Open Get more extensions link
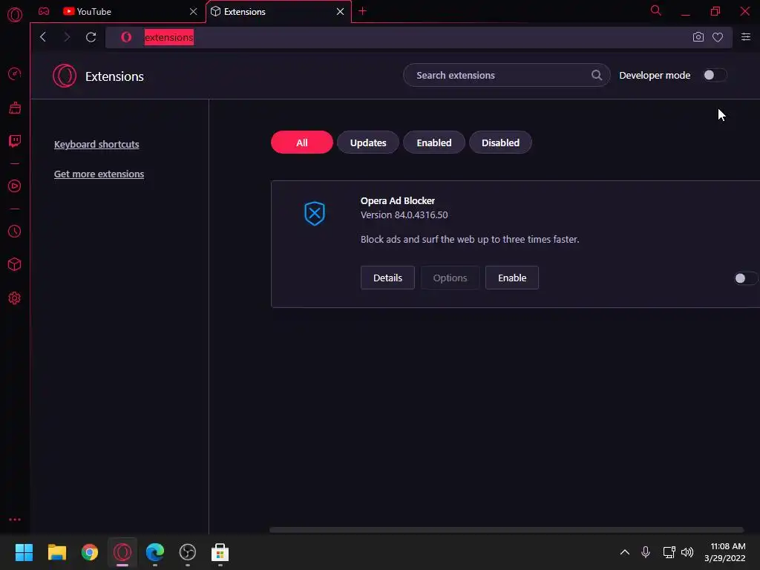 pyautogui.click(x=99, y=174)
